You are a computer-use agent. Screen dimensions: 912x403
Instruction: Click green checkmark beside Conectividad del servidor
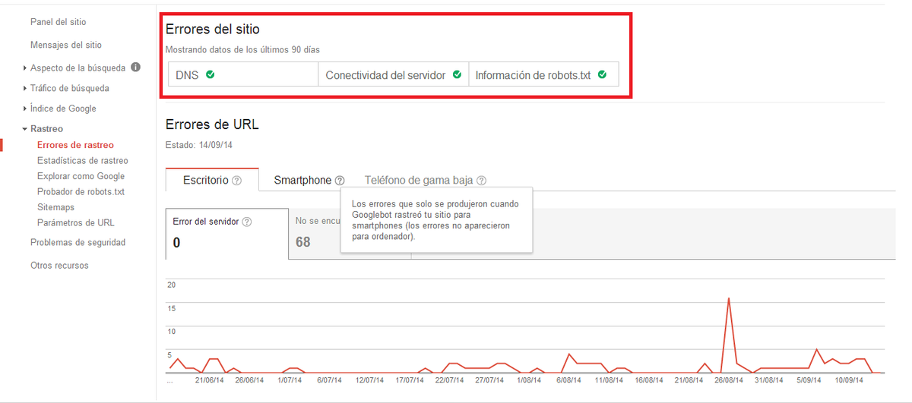pos(457,75)
